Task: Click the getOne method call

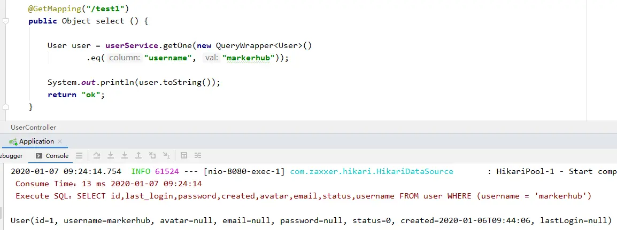Action: tap(178, 45)
